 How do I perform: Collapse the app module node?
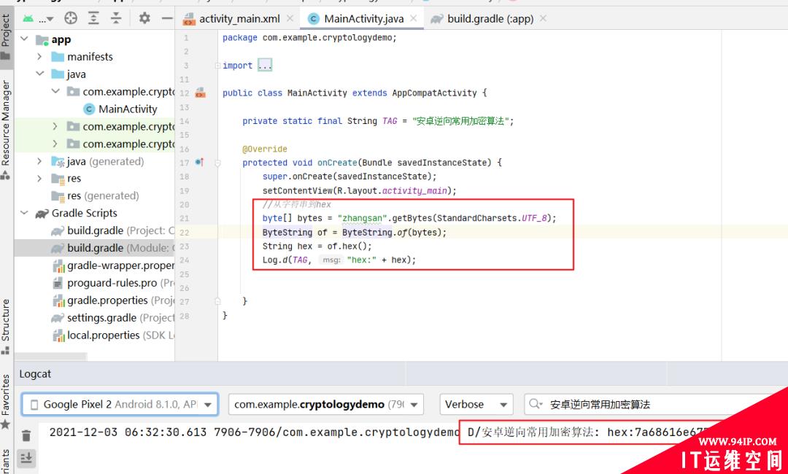pos(24,39)
